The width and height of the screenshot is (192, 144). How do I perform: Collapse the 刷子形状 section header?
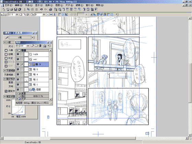pyautogui.click(x=5, y=79)
